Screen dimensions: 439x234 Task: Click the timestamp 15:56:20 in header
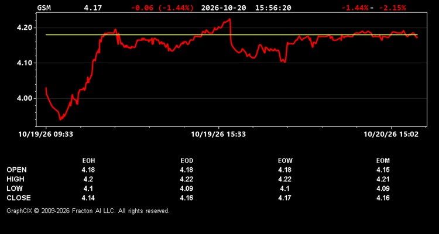273,8
